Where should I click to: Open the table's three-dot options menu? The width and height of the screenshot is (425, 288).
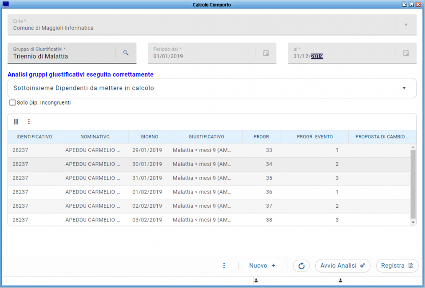(29, 122)
